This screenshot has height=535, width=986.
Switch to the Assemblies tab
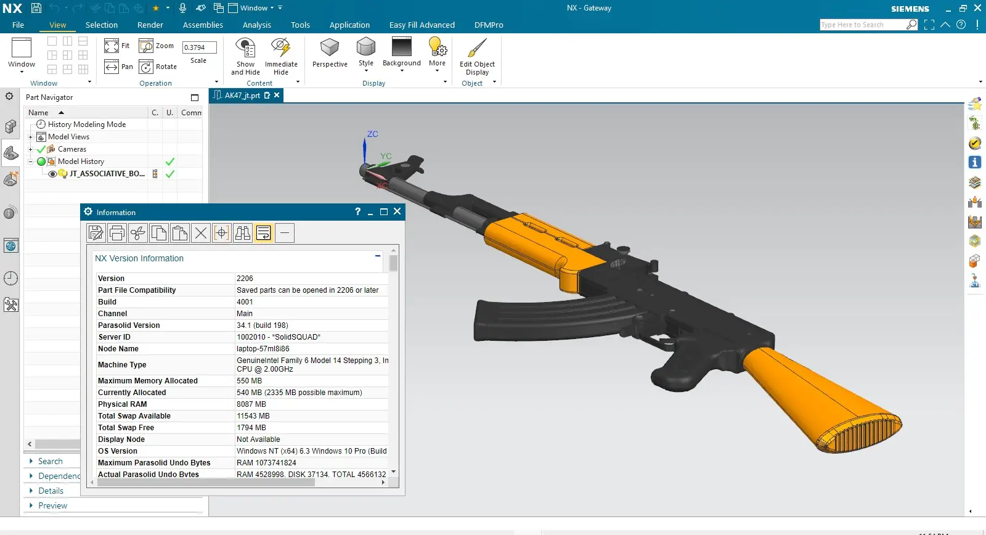(203, 25)
